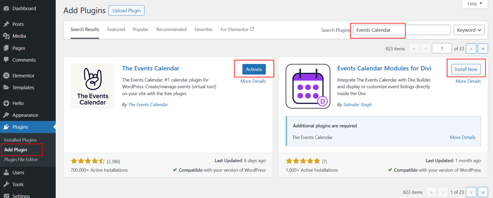Install Events Calendar Modules for Divi
This screenshot has height=198, width=493.
(466, 69)
